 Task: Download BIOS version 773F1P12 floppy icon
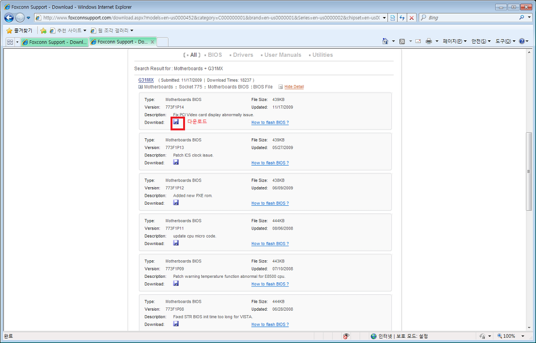[176, 202]
